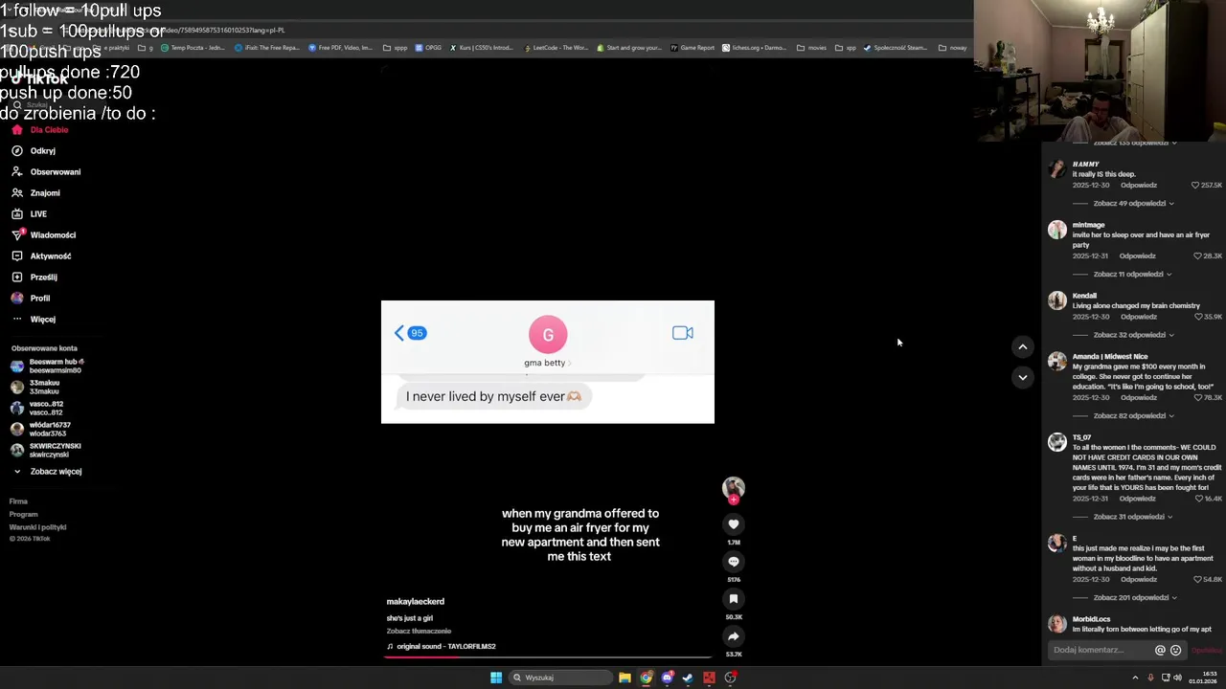Open the 33makuu followed account
This screenshot has width=1226, height=689.
[x=35, y=388]
